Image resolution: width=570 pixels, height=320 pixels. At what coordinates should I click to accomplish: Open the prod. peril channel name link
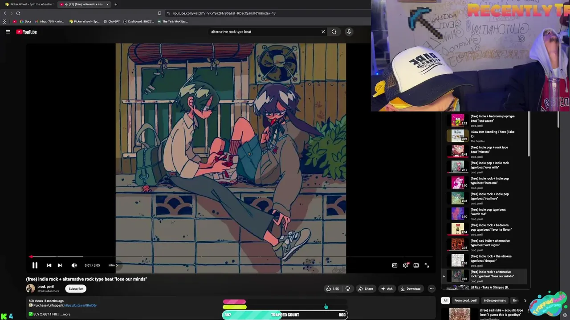point(45,287)
